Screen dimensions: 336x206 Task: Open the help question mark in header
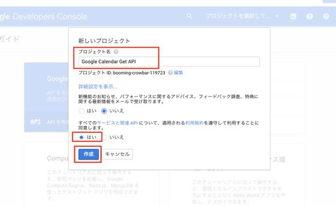point(326,16)
